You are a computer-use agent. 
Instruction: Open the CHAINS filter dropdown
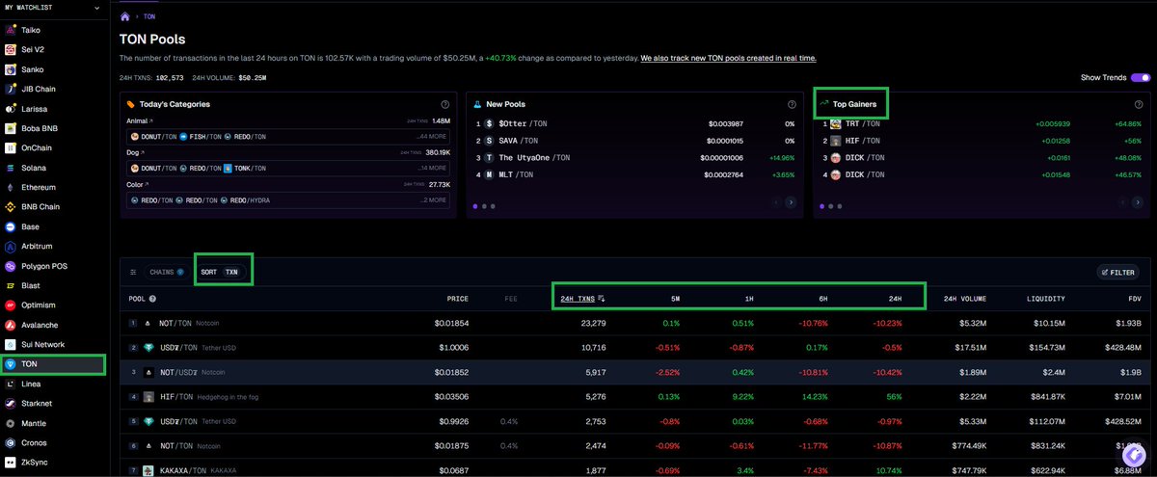[166, 272]
